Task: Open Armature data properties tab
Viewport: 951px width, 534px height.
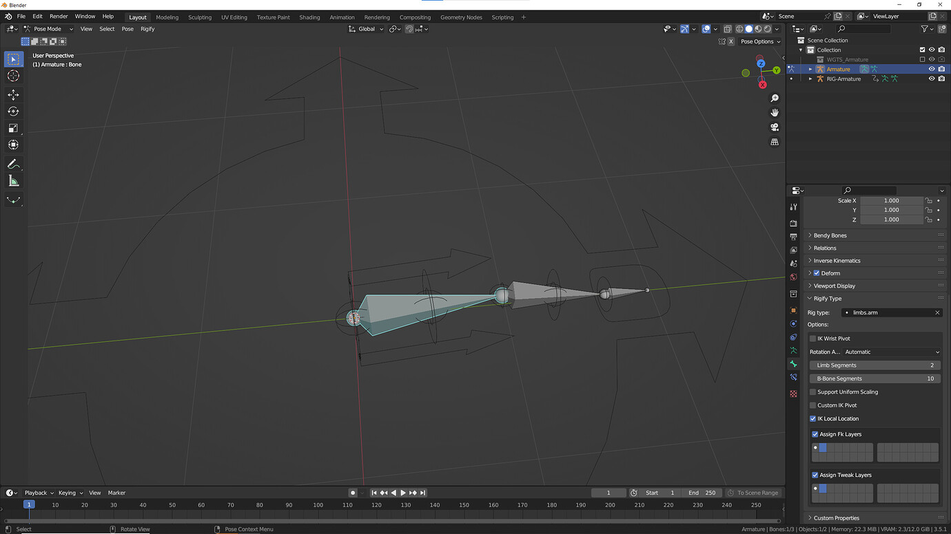Action: coord(794,350)
